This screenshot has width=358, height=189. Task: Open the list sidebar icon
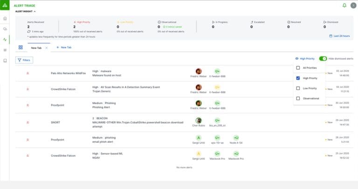[x=5, y=50]
